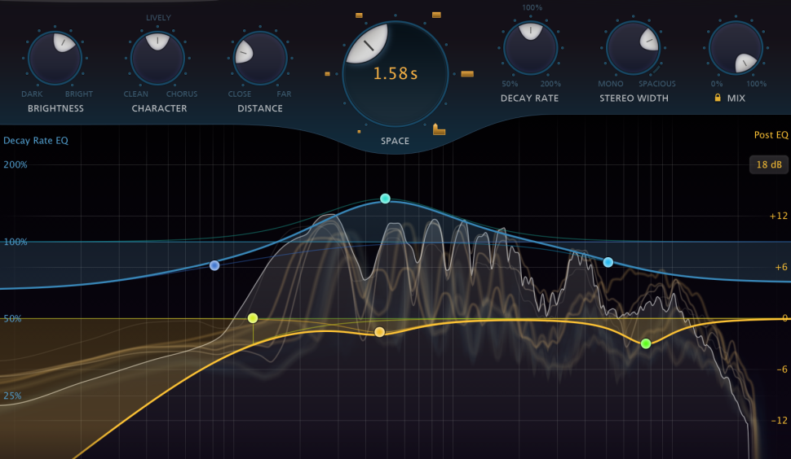Click the Brightness knob
This screenshot has height=459, width=791.
(55, 59)
